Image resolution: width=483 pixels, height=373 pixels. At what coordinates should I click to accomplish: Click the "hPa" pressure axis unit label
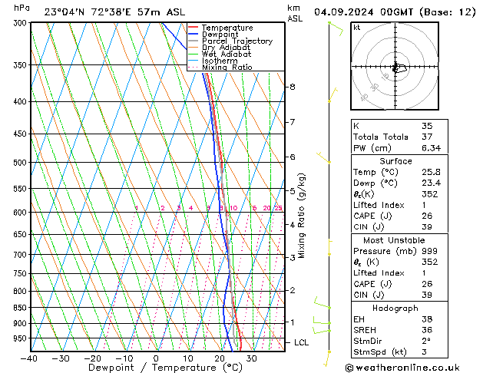[22, 8]
